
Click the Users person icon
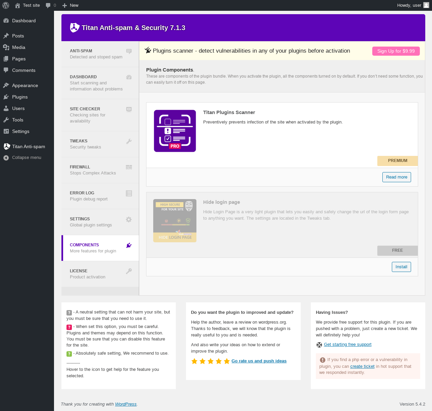point(6,108)
